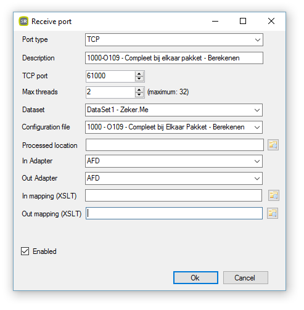
Task: Maximize the Receive port window
Action: pos(243,21)
